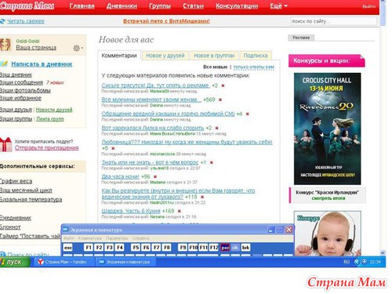Screen dimensions: 392x294
Task: Select the Все новые comments filter
Action: (216, 67)
